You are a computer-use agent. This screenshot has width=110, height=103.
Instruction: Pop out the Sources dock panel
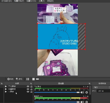pos(31,83)
